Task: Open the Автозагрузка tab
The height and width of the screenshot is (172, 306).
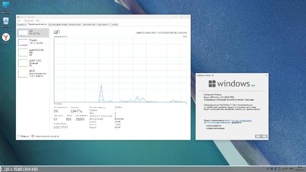Action: pyautogui.click(x=75, y=25)
